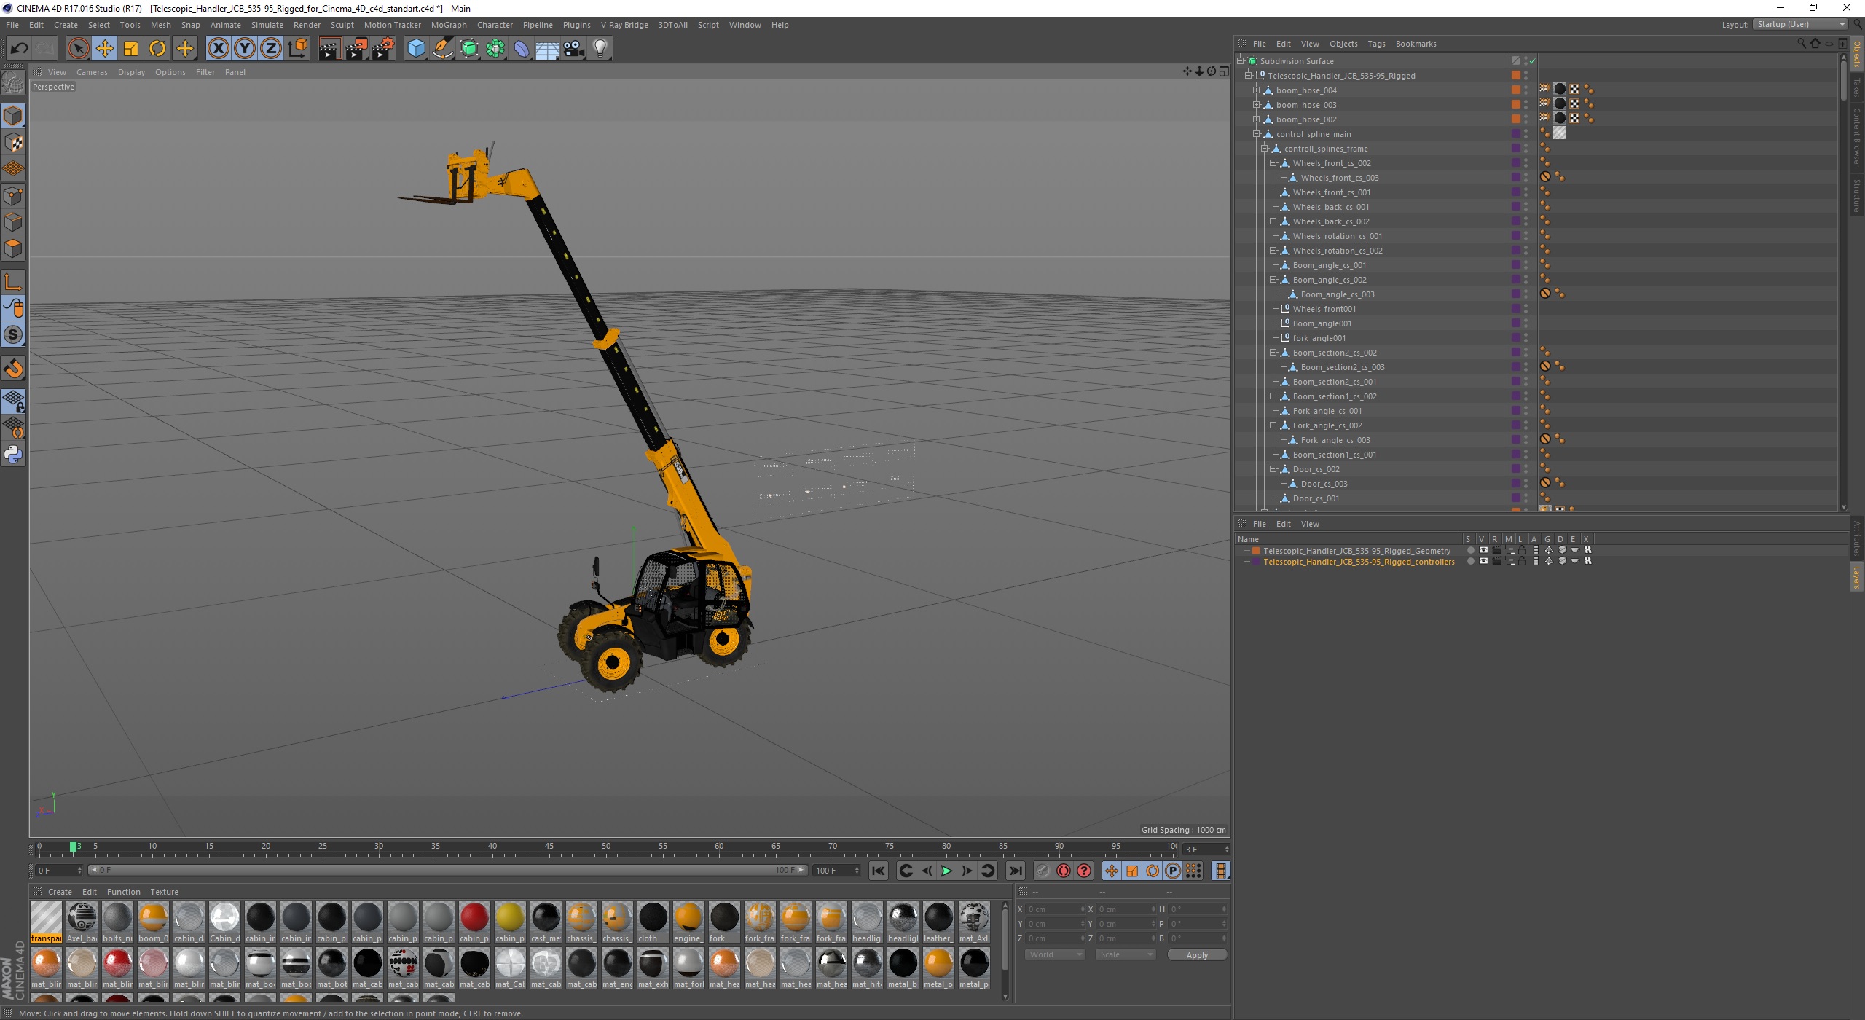Toggle visibility of Rigged_controllers layer
Image resolution: width=1865 pixels, height=1020 pixels.
[x=1483, y=562]
